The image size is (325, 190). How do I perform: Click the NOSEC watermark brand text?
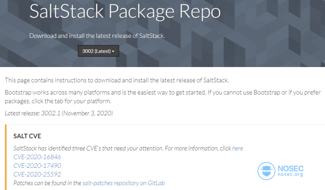point(290,168)
